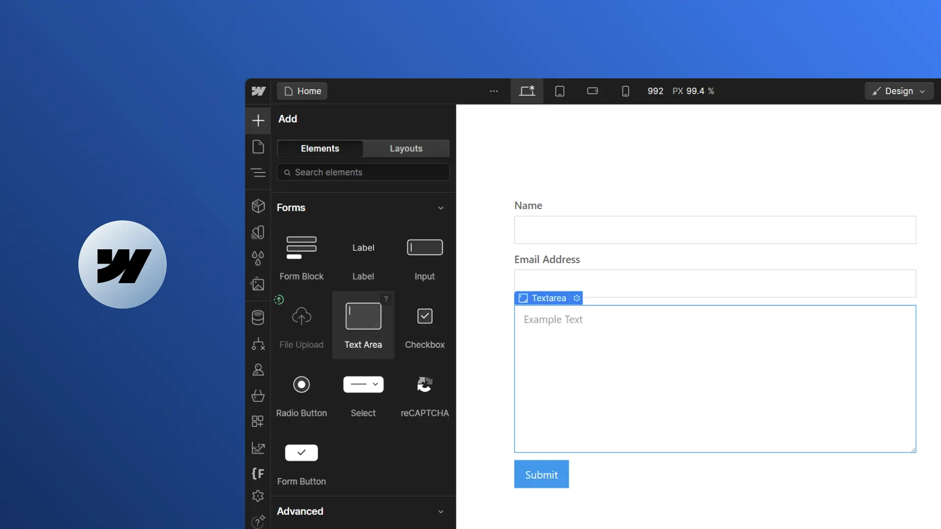The image size is (941, 529).
Task: Open the Logic flows icon
Action: pos(258,344)
